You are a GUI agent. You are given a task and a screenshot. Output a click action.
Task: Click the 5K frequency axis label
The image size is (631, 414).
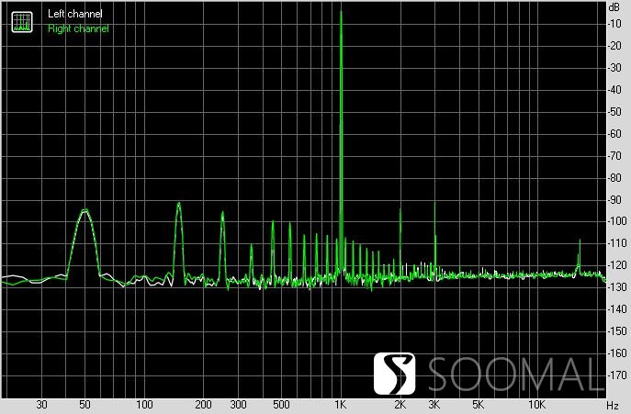[x=478, y=404]
